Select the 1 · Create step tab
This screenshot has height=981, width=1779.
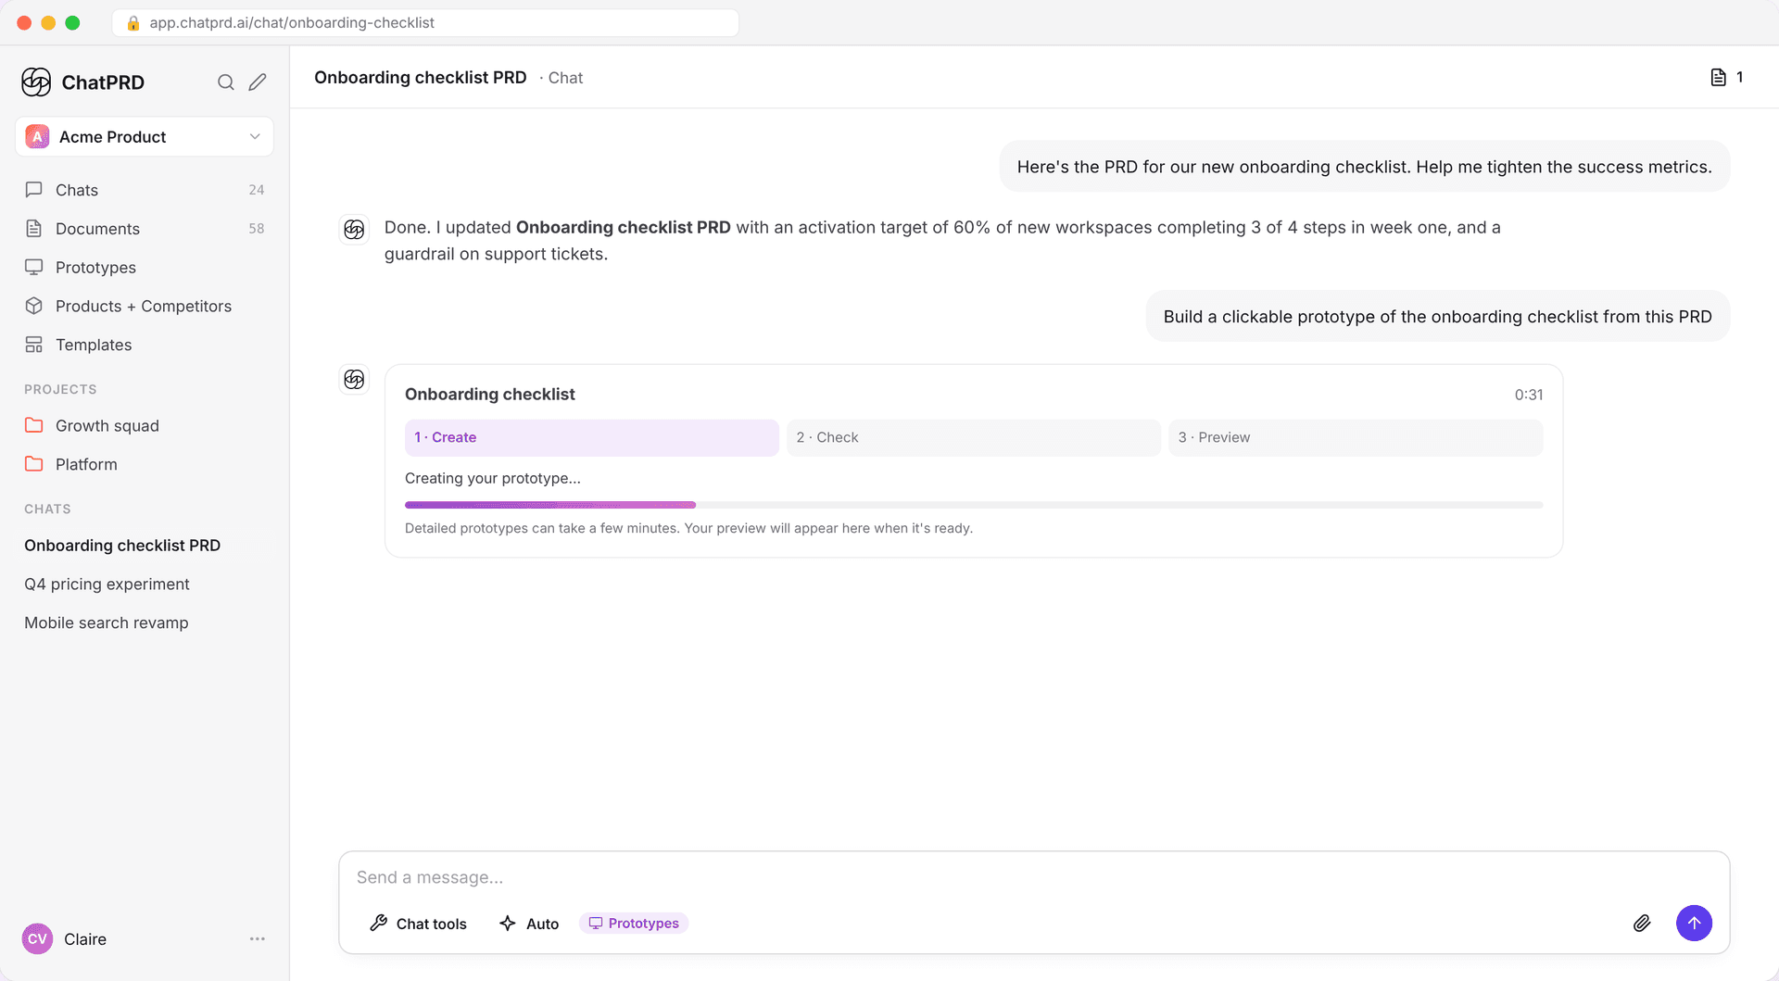(x=591, y=438)
